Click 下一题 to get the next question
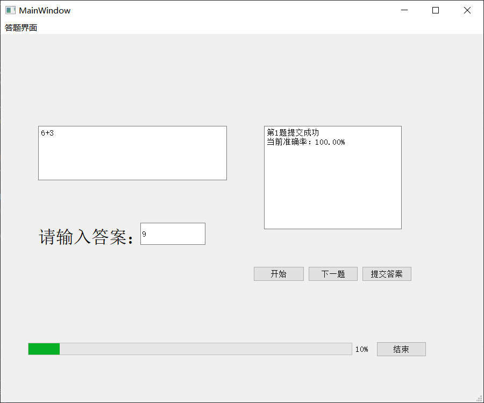Viewport: 484px width, 403px height. (332, 274)
